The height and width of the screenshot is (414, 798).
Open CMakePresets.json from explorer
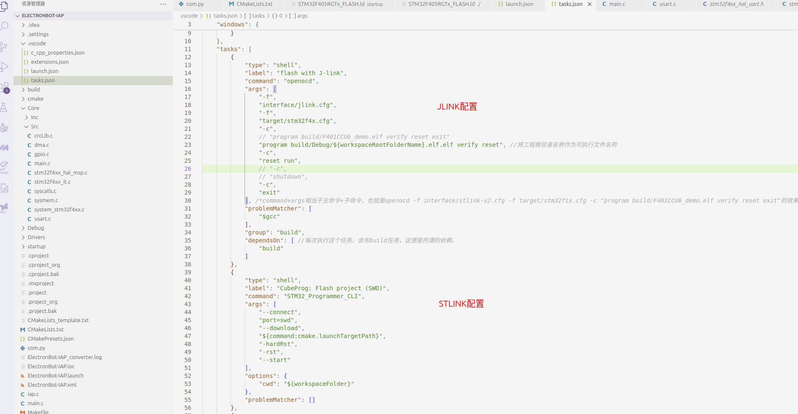coord(50,339)
